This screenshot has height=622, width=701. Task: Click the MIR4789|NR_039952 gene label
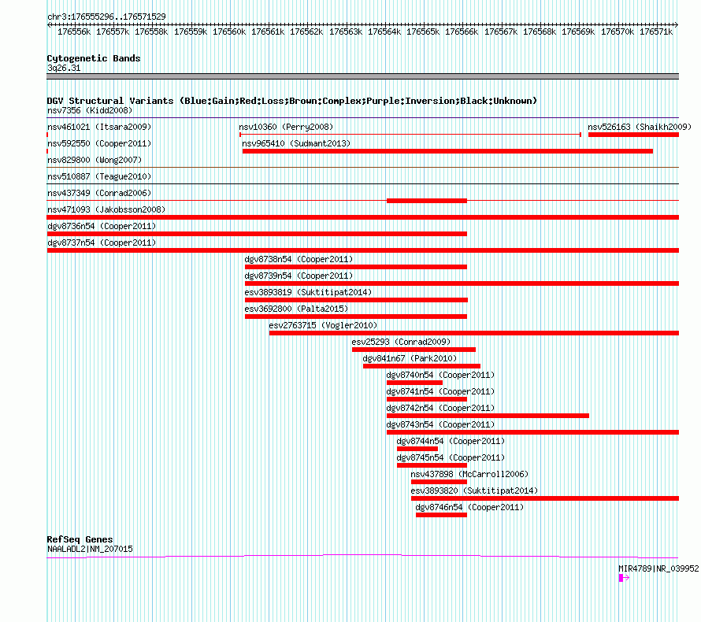click(658, 568)
